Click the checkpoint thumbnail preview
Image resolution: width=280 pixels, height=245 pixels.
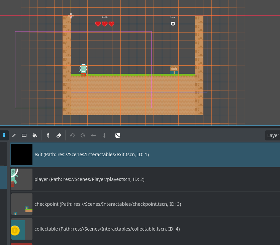22,204
